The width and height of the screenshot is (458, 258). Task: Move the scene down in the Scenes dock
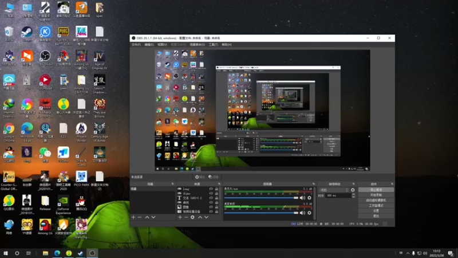[x=153, y=217]
